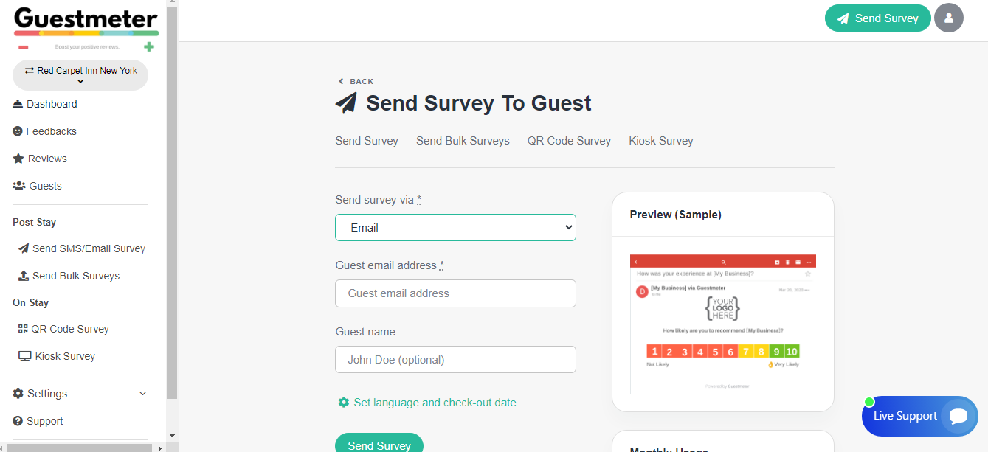988x452 pixels.
Task: Expand the Red Carpet Inn property switcher
Action: pos(80,75)
